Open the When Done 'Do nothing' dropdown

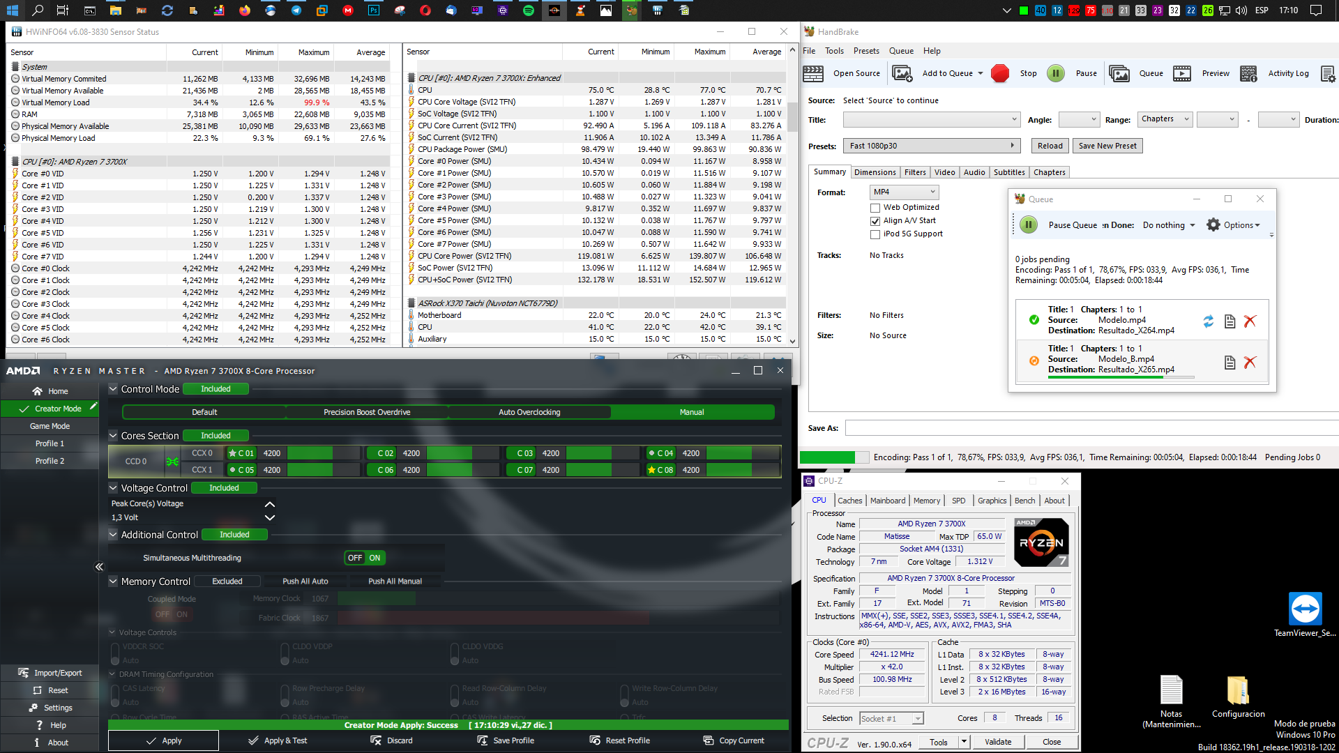pos(1170,225)
